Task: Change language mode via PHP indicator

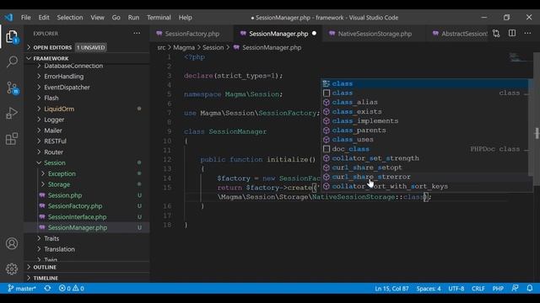Action: pyautogui.click(x=498, y=288)
